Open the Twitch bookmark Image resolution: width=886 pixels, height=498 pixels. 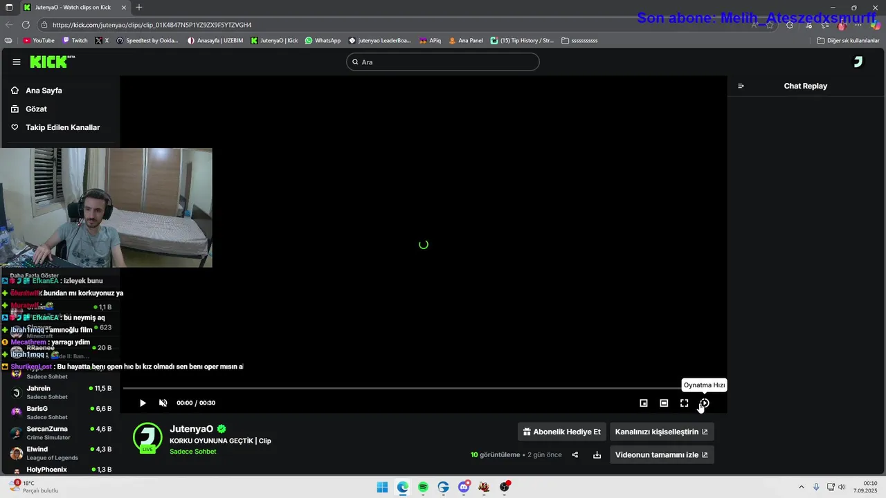coord(75,41)
